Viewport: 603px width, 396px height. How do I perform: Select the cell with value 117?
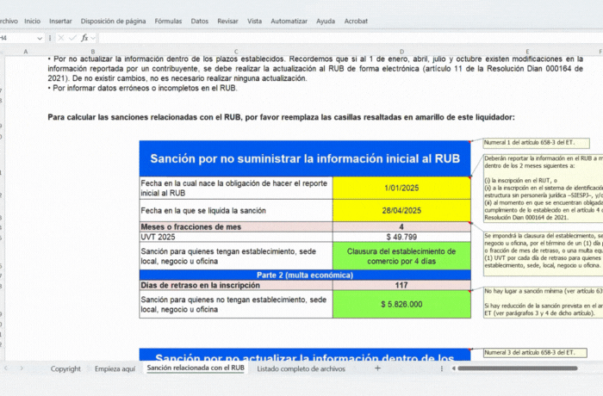click(x=401, y=285)
